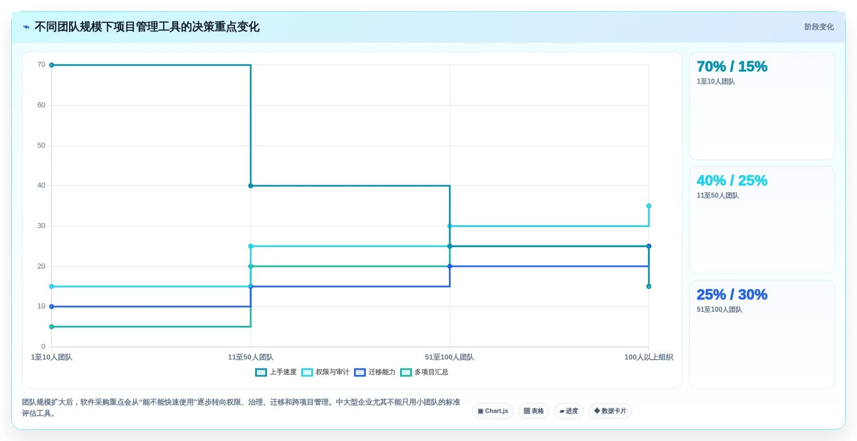
Task: Click the 25% / 30% data card
Action: (761, 334)
